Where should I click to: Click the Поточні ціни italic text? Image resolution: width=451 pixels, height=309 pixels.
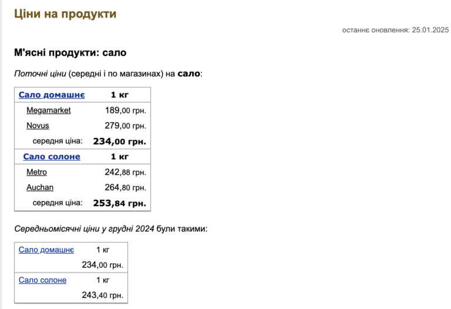pyautogui.click(x=41, y=73)
